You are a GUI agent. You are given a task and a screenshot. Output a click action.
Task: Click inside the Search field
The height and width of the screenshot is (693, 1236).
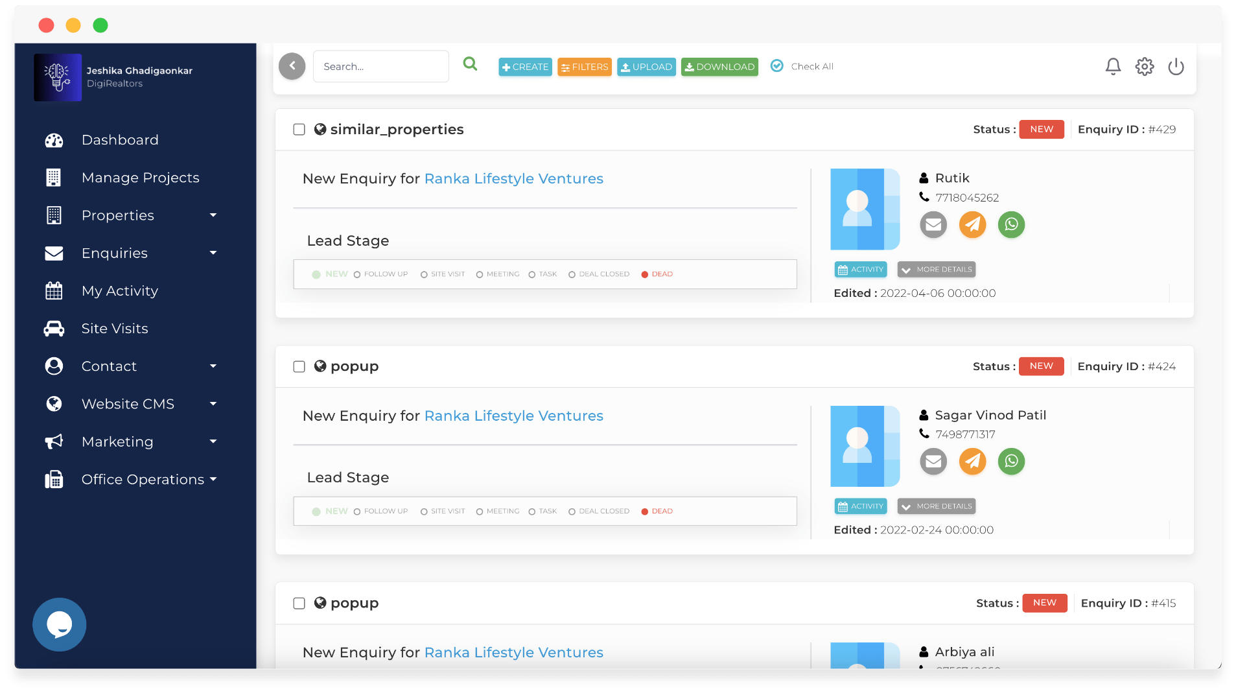(380, 67)
